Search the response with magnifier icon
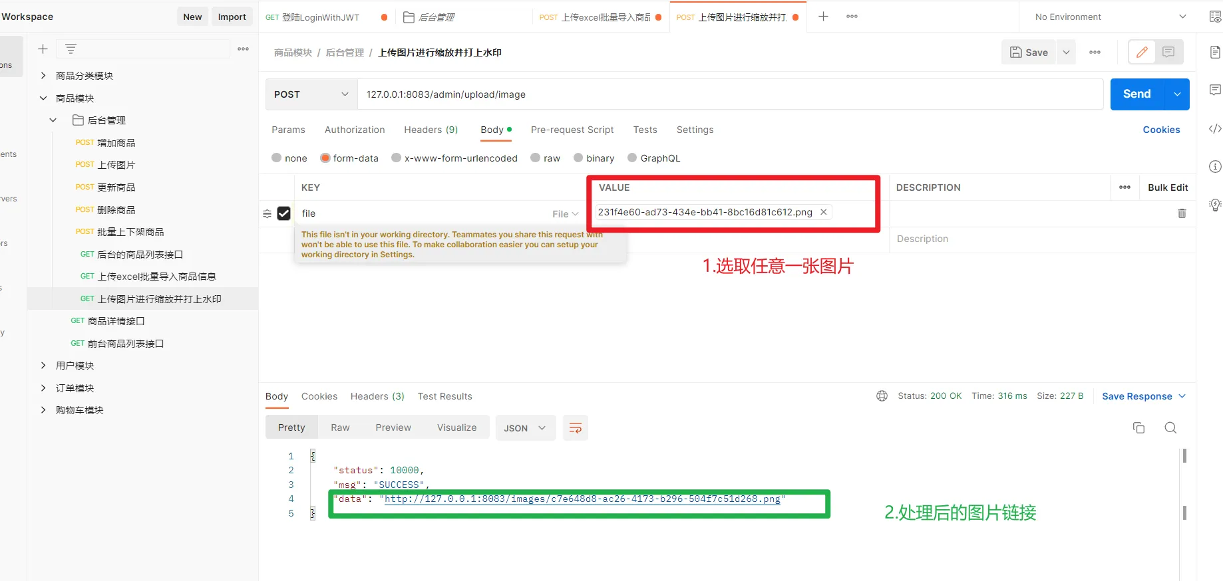1223x581 pixels. [x=1170, y=427]
